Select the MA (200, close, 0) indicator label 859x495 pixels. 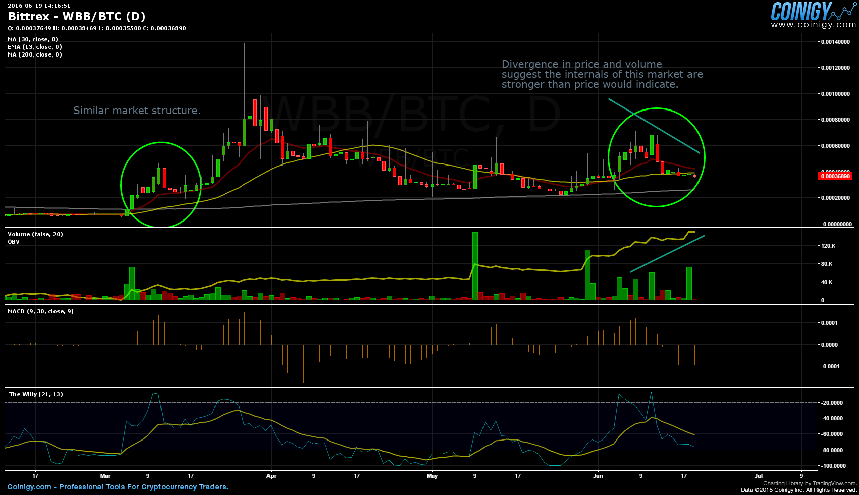point(35,54)
